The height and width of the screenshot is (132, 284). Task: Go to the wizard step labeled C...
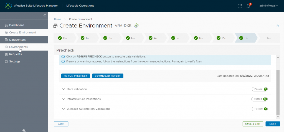click(155, 38)
